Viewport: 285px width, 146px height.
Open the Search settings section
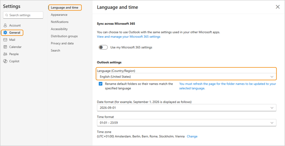coord(55,50)
